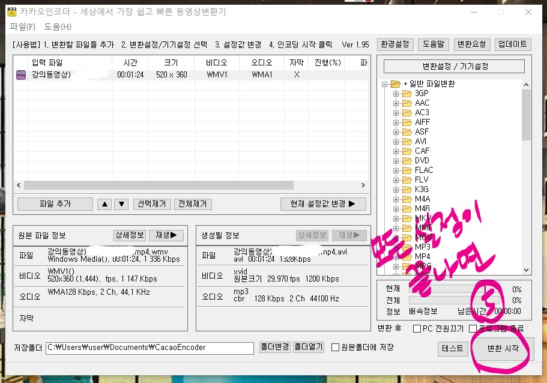Viewport: 547px width, 383px height.
Task: Open the 도움(H) menu
Action: coord(58,27)
